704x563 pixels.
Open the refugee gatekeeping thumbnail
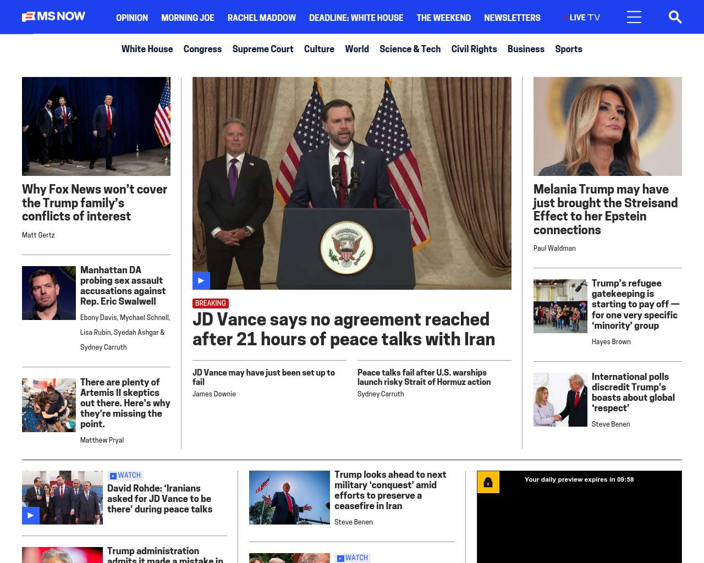point(560,306)
